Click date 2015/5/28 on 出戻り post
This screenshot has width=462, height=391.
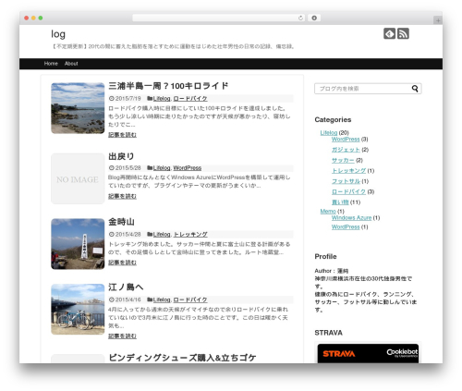tap(128, 168)
